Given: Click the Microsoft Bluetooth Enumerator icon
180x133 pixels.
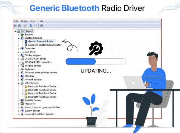Looking at the screenshot, I should click(26, 45).
